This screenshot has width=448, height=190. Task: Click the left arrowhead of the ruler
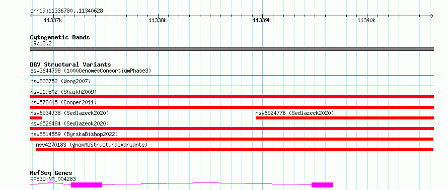tap(31, 16)
